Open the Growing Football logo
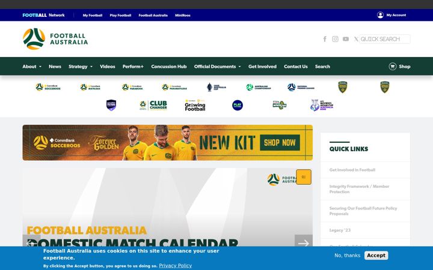The height and width of the screenshot is (270, 433). tap(195, 105)
